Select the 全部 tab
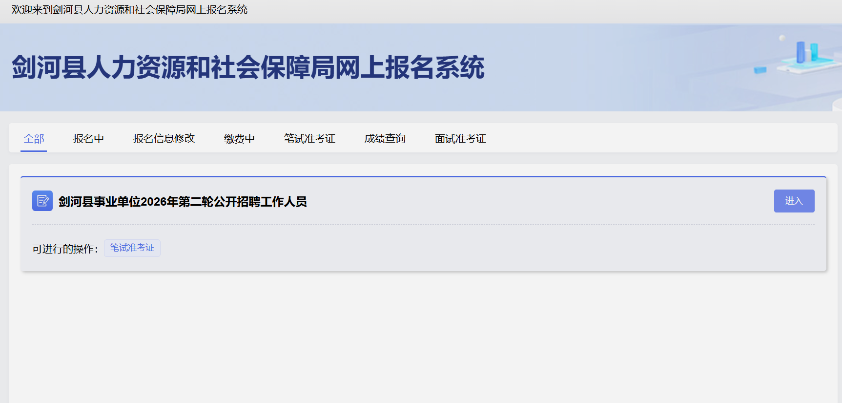The image size is (842, 403). click(34, 139)
